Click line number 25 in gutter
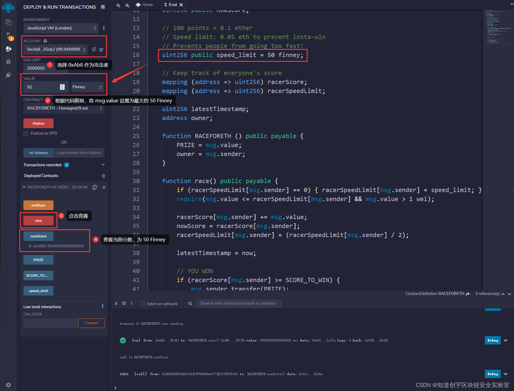The width and height of the screenshot is (514, 391). point(136,136)
